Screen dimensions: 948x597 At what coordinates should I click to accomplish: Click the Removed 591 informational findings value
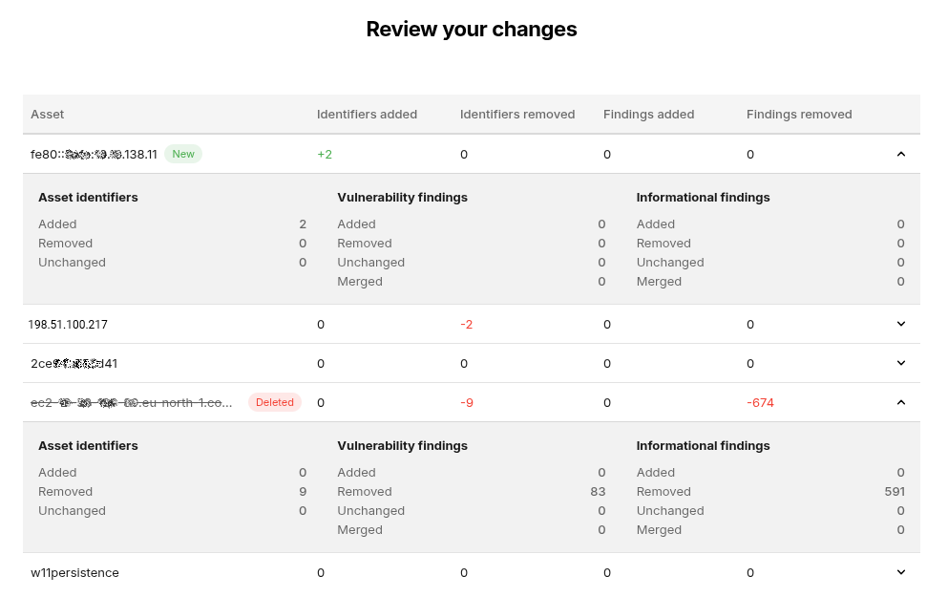894,491
